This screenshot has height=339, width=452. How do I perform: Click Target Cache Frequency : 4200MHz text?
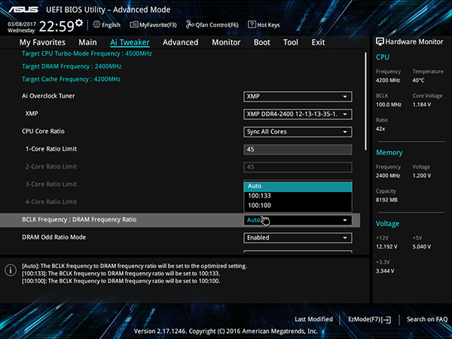[72, 79]
